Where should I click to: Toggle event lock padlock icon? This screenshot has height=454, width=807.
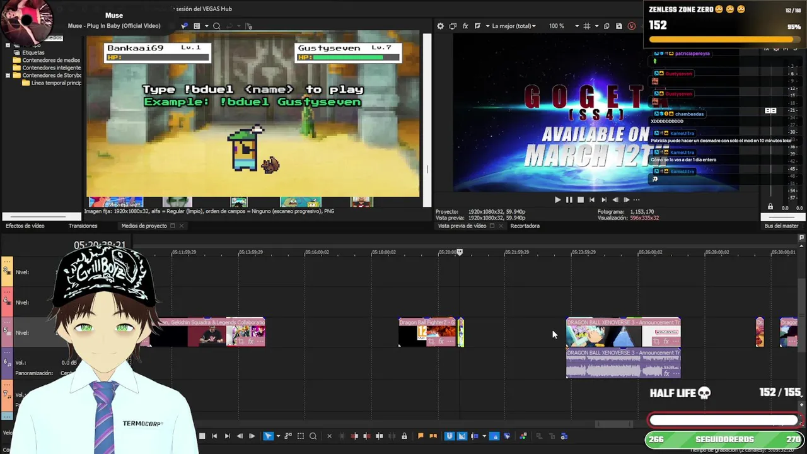(x=404, y=436)
